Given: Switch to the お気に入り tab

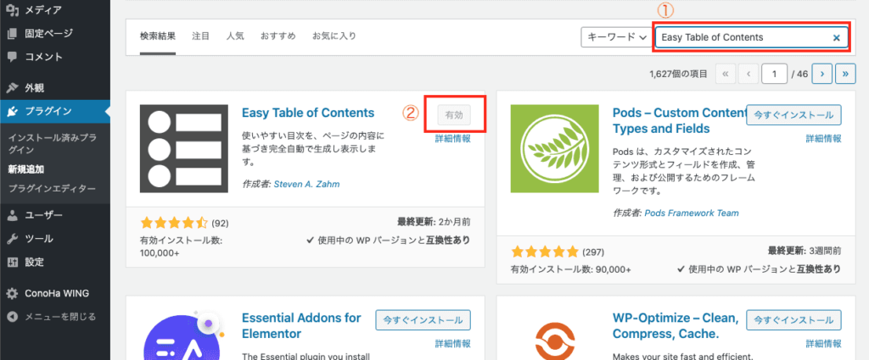Looking at the screenshot, I should click(334, 36).
